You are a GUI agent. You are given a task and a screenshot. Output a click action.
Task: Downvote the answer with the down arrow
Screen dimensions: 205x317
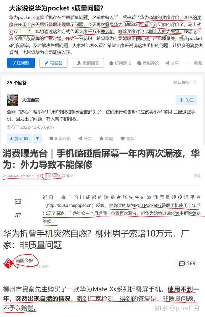[37, 138]
